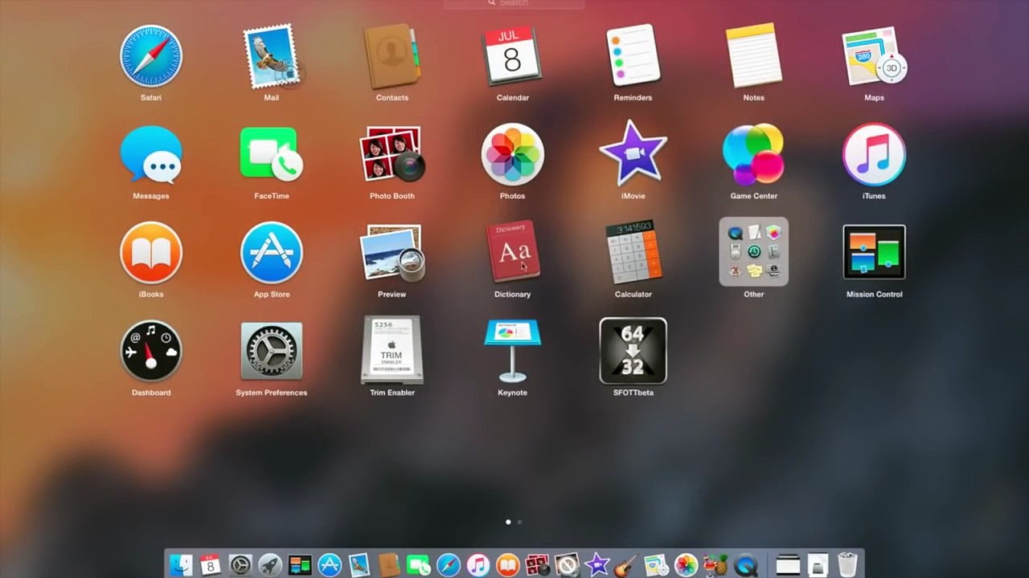Click Contacts book in the Dock

389,565
